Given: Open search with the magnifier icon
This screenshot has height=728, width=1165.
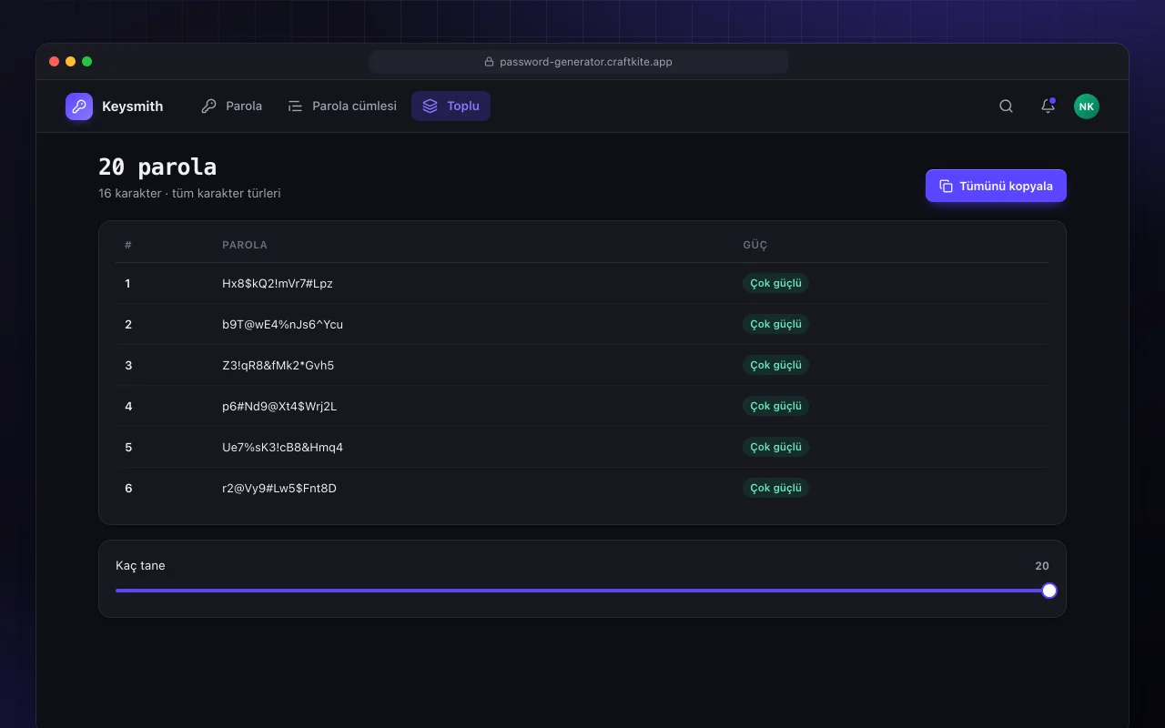Looking at the screenshot, I should point(1006,106).
